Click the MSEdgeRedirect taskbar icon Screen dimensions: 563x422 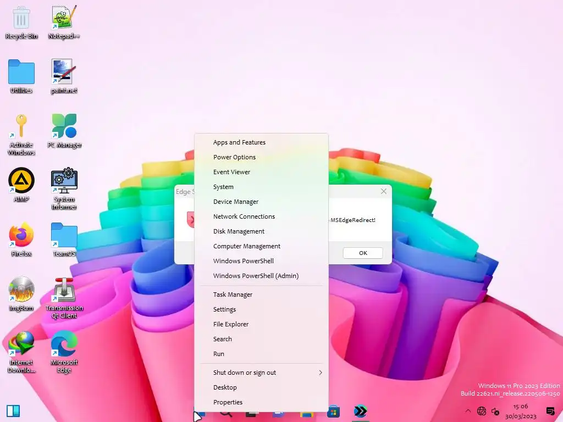click(360, 411)
